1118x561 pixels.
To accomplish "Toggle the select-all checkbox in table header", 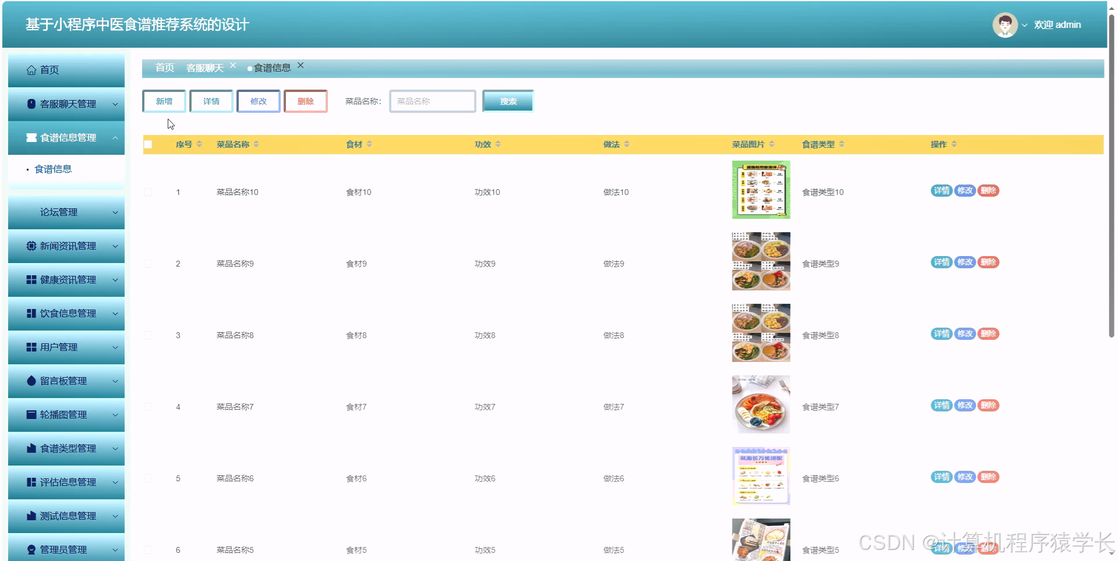I will point(148,144).
